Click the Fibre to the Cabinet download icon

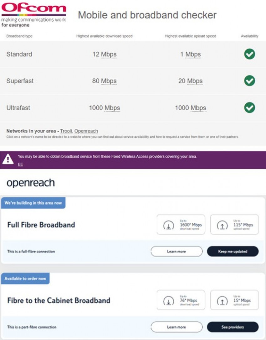pos(168,301)
